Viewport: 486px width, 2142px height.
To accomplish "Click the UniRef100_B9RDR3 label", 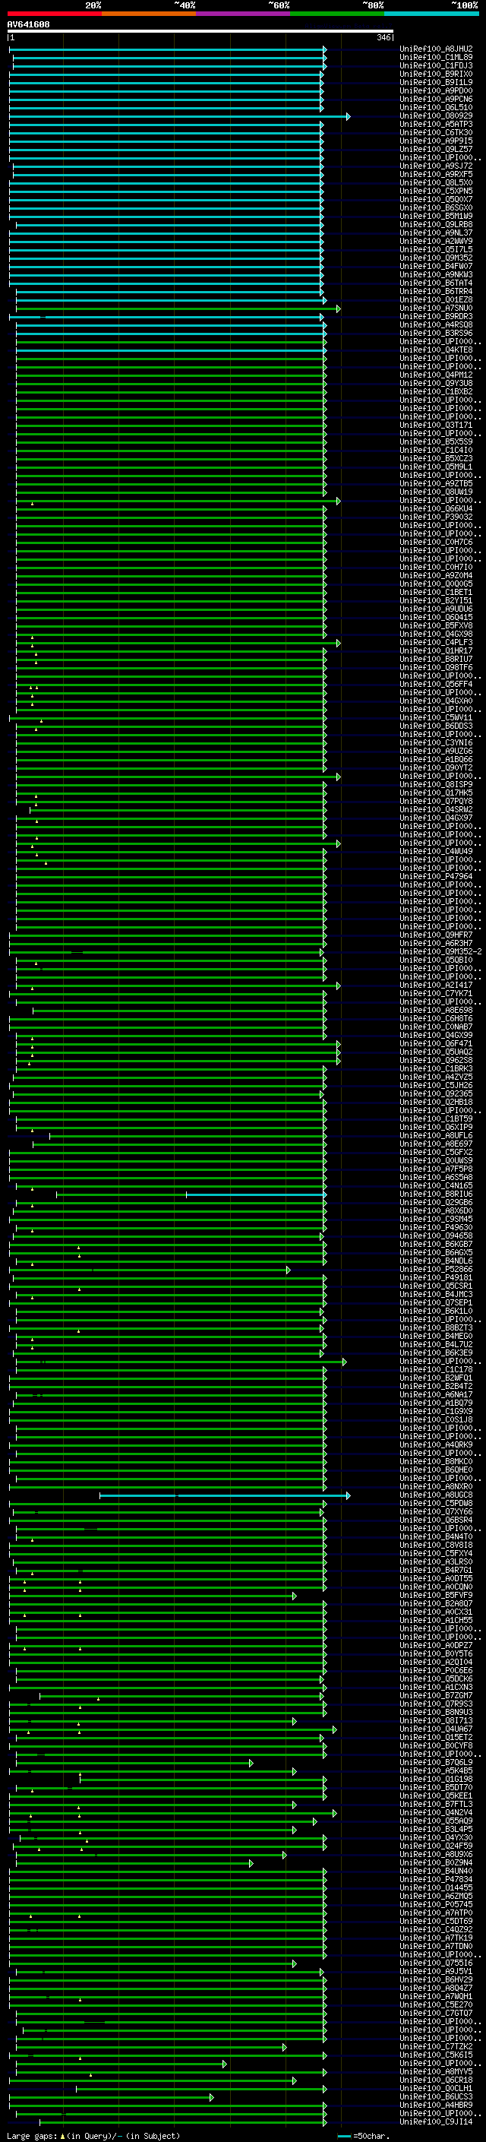I will click(436, 316).
